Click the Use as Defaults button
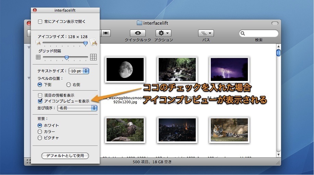Screen dimensions: 314x175 tap(65, 156)
